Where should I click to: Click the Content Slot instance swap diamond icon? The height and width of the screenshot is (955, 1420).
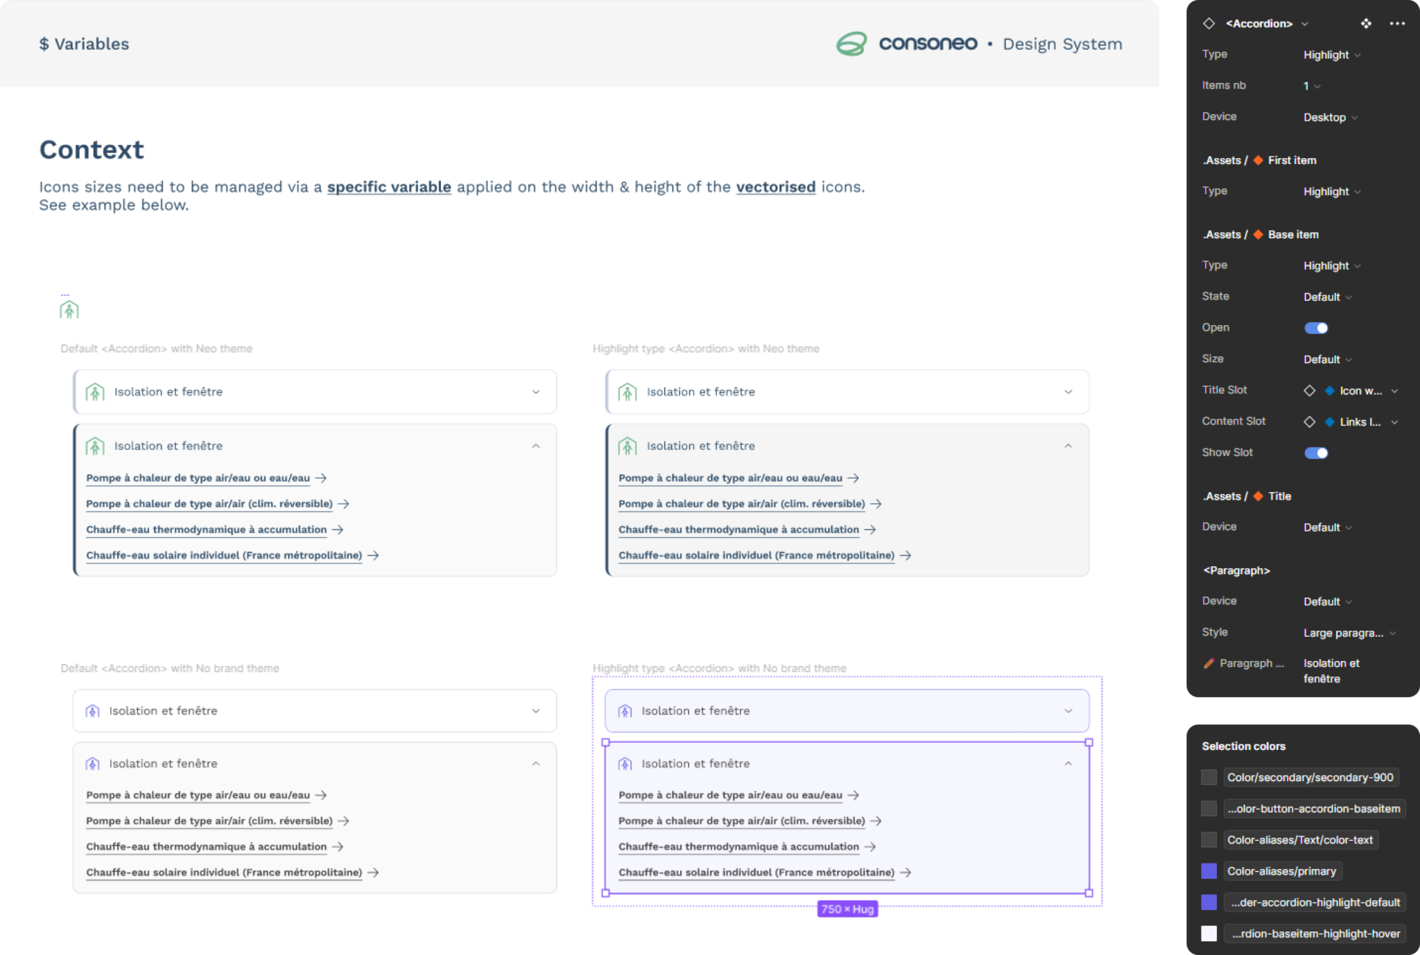click(1309, 422)
